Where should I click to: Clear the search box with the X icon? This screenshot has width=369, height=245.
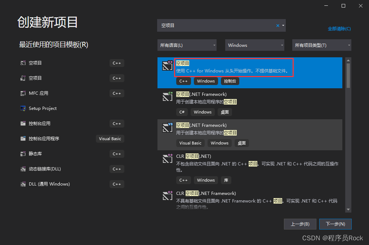(x=278, y=26)
